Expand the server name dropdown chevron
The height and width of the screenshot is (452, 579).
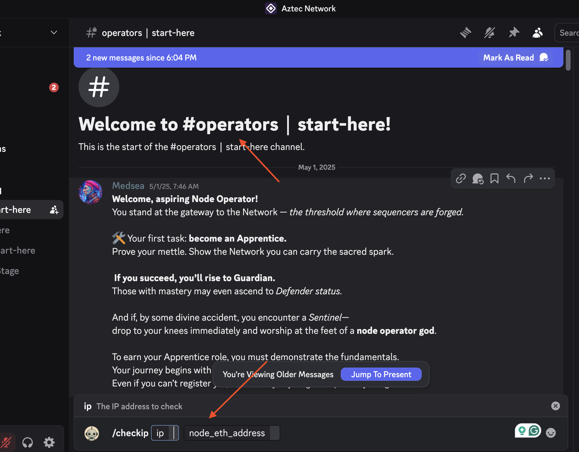(54, 32)
